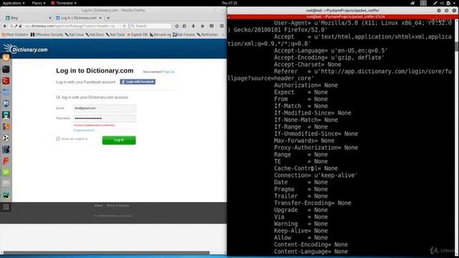Open a new Firefox tab with plus
This screenshot has width=459, height=258.
pos(108,18)
